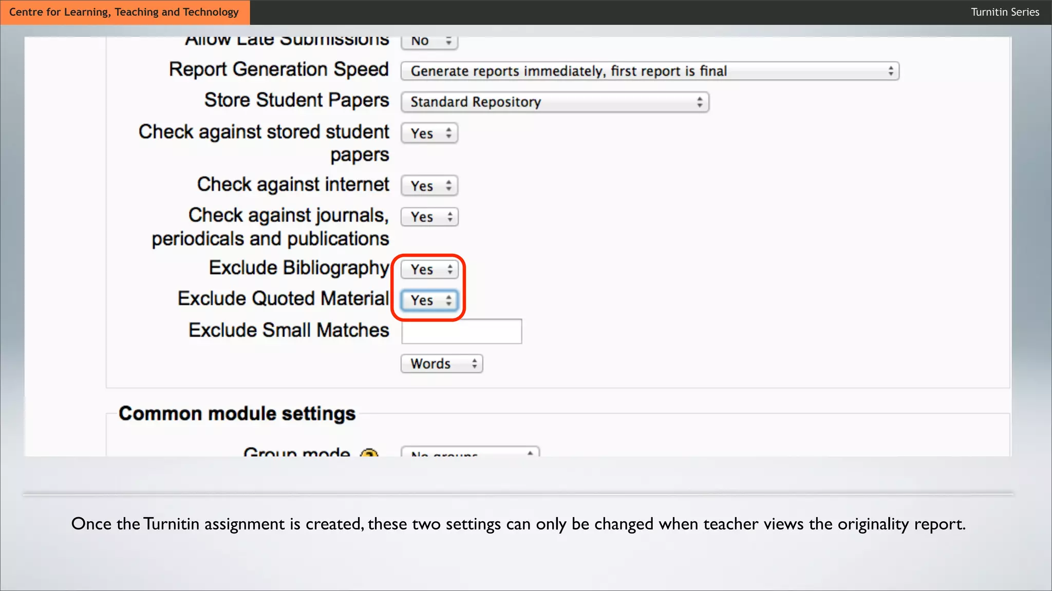
Task: Click the Exclude Bibliography label text
Action: [x=299, y=268]
